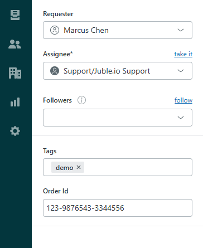Click the Order Id input field
This screenshot has width=203, height=248.
118,208
